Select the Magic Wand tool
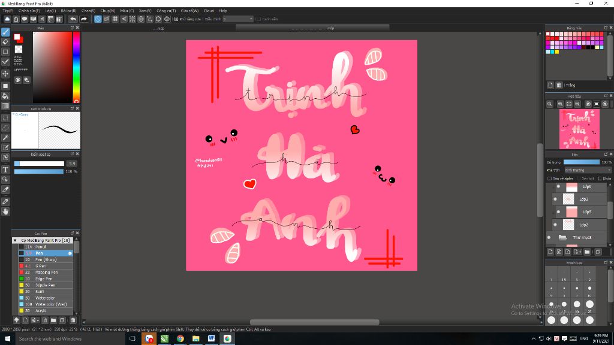Screen dimensions: 614x345 pyautogui.click(x=5, y=138)
